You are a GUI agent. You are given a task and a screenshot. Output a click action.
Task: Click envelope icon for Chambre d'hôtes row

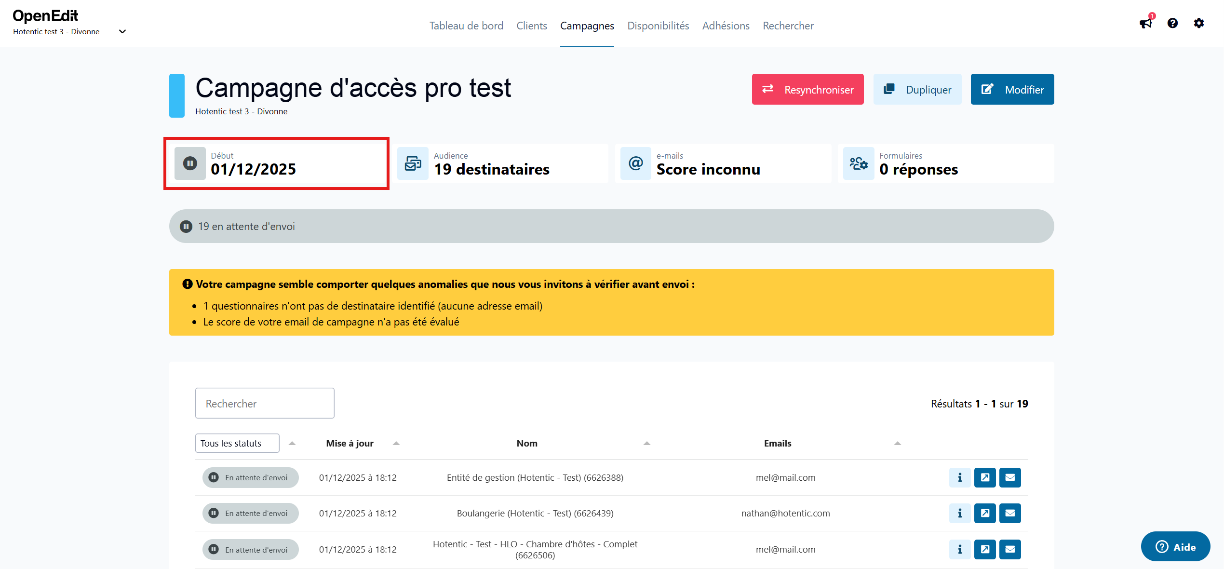pyautogui.click(x=1010, y=549)
